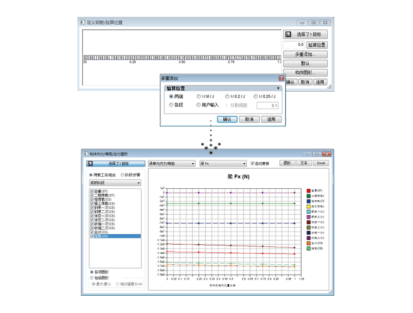
Task: Open the 成桥阶段 stage dropdown
Action: (x=115, y=183)
